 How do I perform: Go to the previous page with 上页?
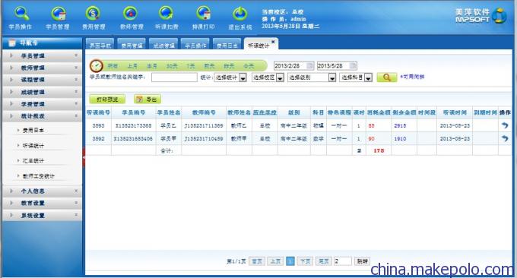[x=275, y=261]
